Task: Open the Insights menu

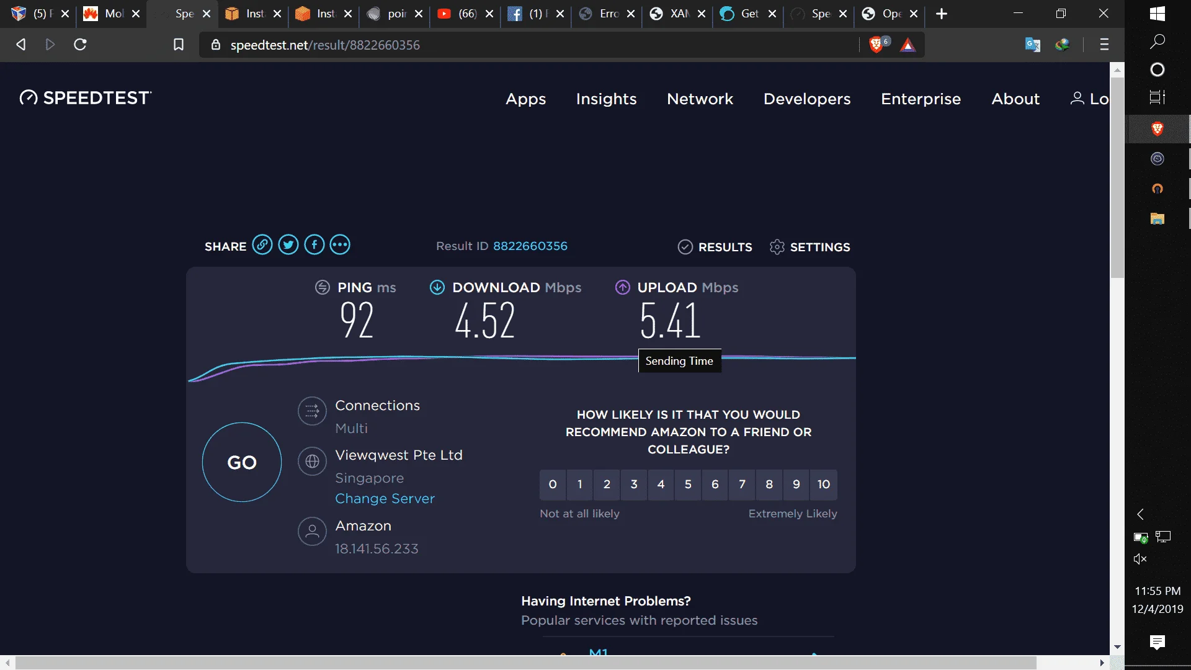Action: tap(606, 99)
